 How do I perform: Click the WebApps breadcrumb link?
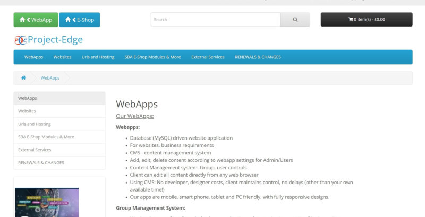50,78
